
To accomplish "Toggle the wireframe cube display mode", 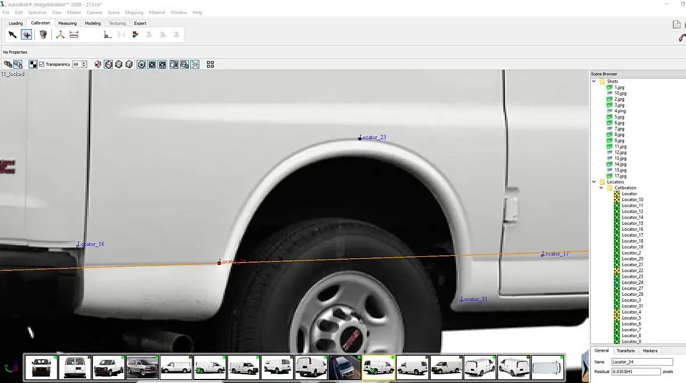I will pyautogui.click(x=109, y=65).
